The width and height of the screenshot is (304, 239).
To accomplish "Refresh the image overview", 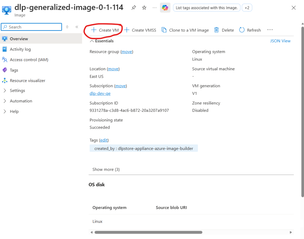I will tap(250, 30).
